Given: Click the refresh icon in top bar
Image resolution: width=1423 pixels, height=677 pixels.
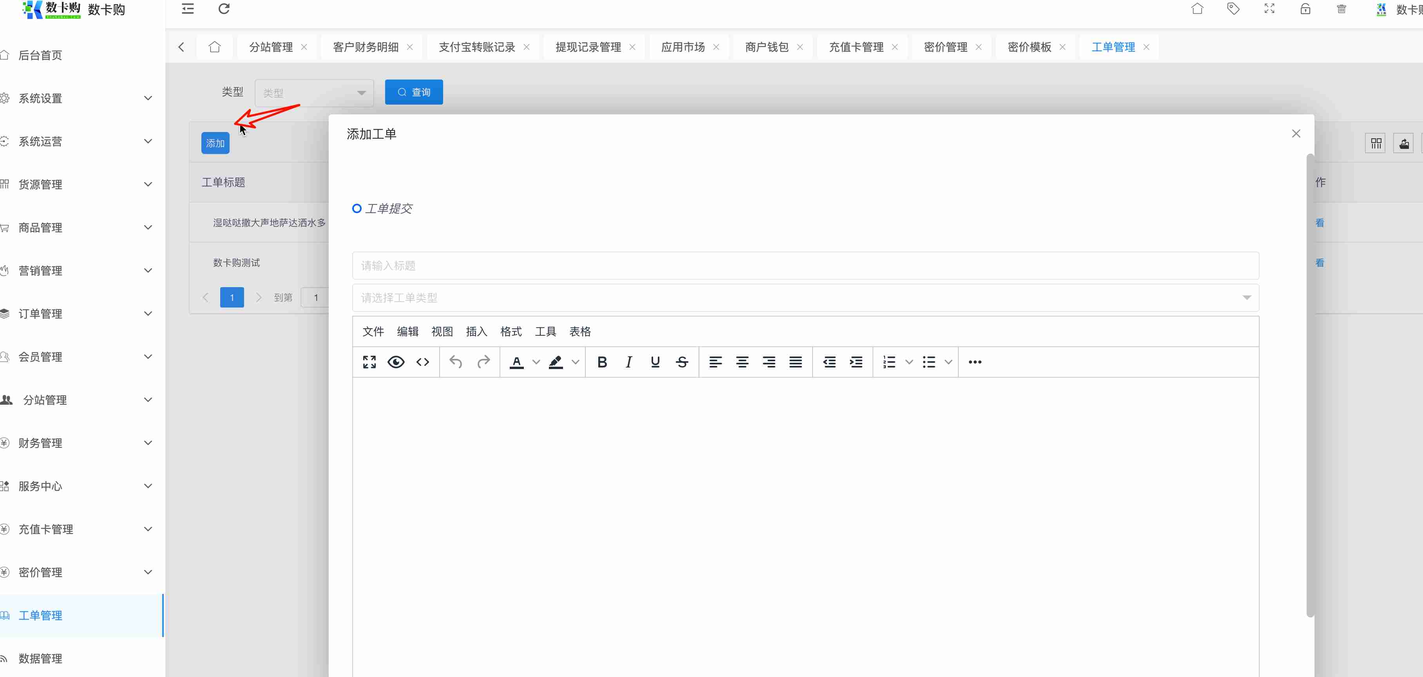Looking at the screenshot, I should coord(224,9).
